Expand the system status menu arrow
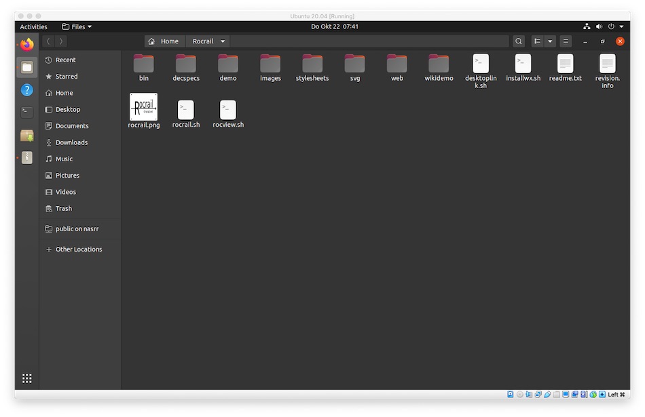The height and width of the screenshot is (417, 645). [x=622, y=27]
